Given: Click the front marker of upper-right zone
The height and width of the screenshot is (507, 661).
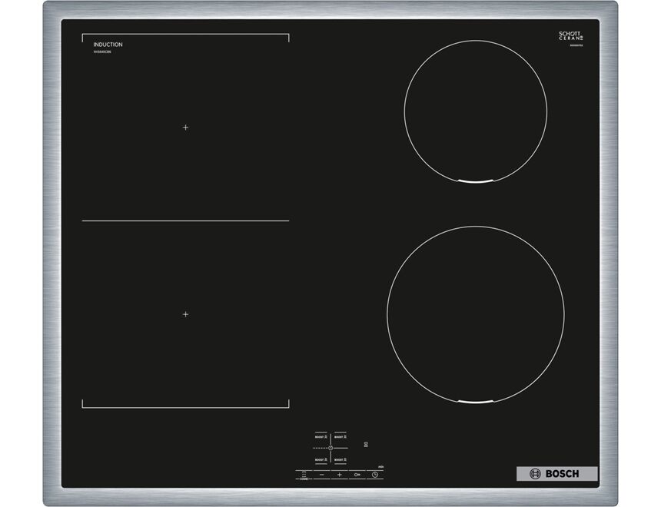Looking at the screenshot, I should pos(473,182).
